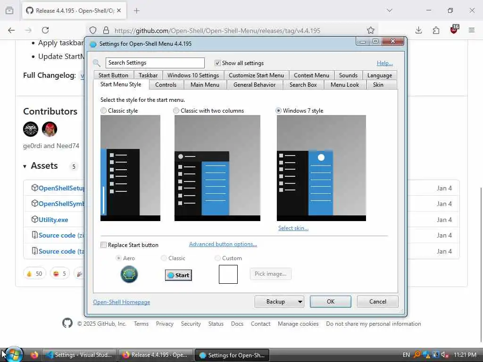Click the Aero start button image
Image resolution: width=483 pixels, height=362 pixels.
(x=129, y=274)
